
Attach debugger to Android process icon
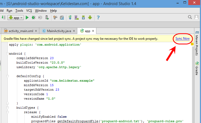pyautogui.click(x=47, y=17)
